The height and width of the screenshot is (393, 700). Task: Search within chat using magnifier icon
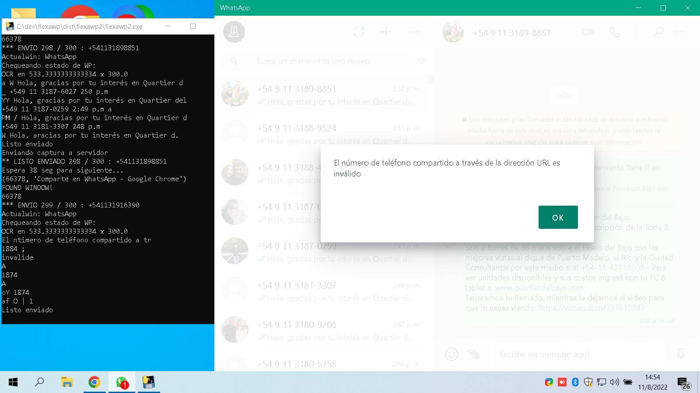tap(658, 32)
